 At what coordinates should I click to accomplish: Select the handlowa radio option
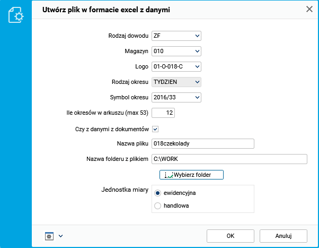click(x=157, y=206)
